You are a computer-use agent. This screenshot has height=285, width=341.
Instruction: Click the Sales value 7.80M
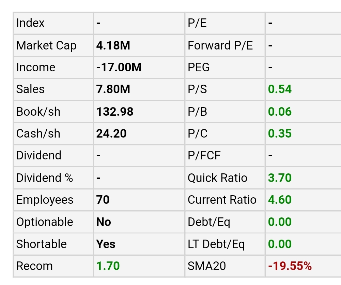pos(113,89)
